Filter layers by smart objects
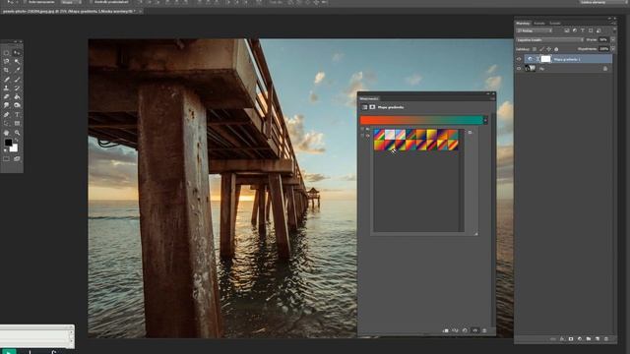This screenshot has height=354, width=630. pos(598,30)
